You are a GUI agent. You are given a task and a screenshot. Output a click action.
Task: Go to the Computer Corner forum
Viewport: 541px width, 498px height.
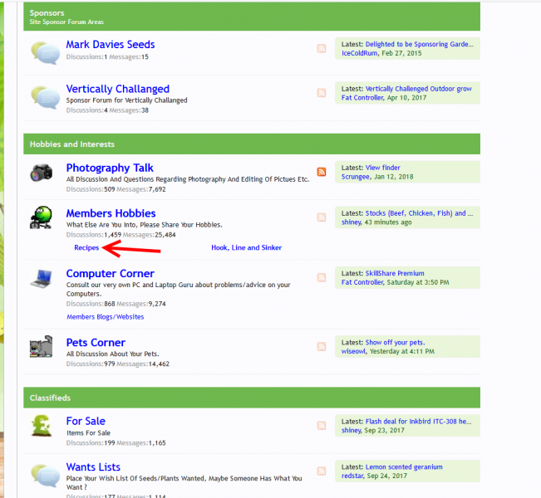110,273
